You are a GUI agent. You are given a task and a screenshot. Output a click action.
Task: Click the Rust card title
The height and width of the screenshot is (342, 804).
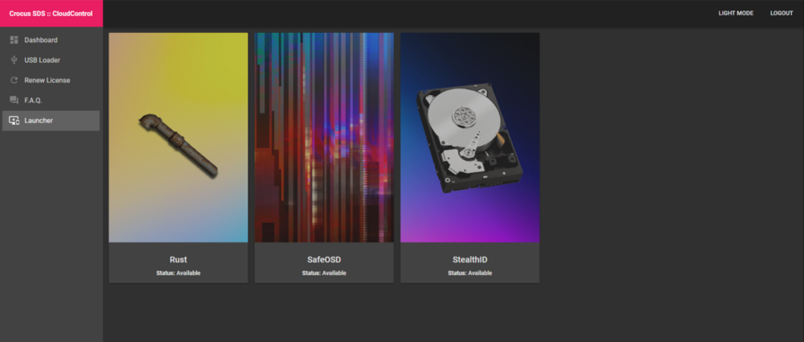(178, 260)
